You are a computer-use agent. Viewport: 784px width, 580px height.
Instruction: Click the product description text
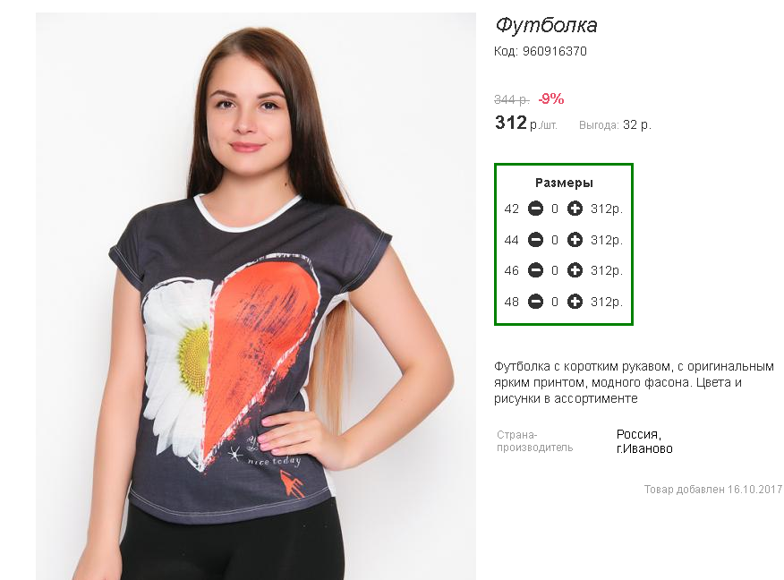coord(634,382)
